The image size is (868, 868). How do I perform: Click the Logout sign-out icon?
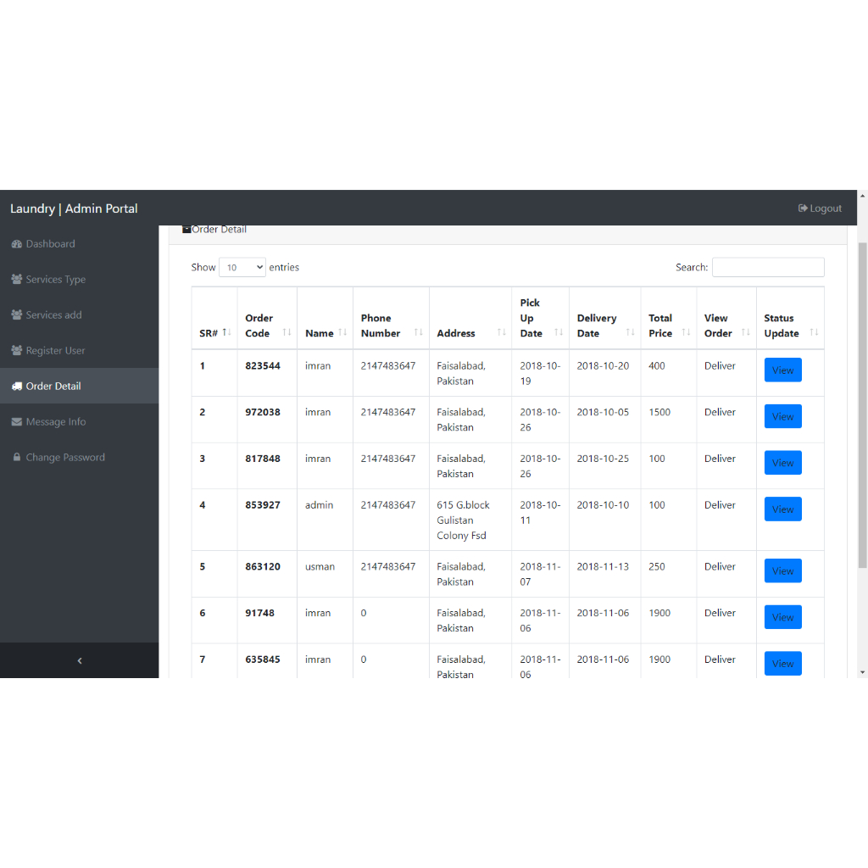803,209
